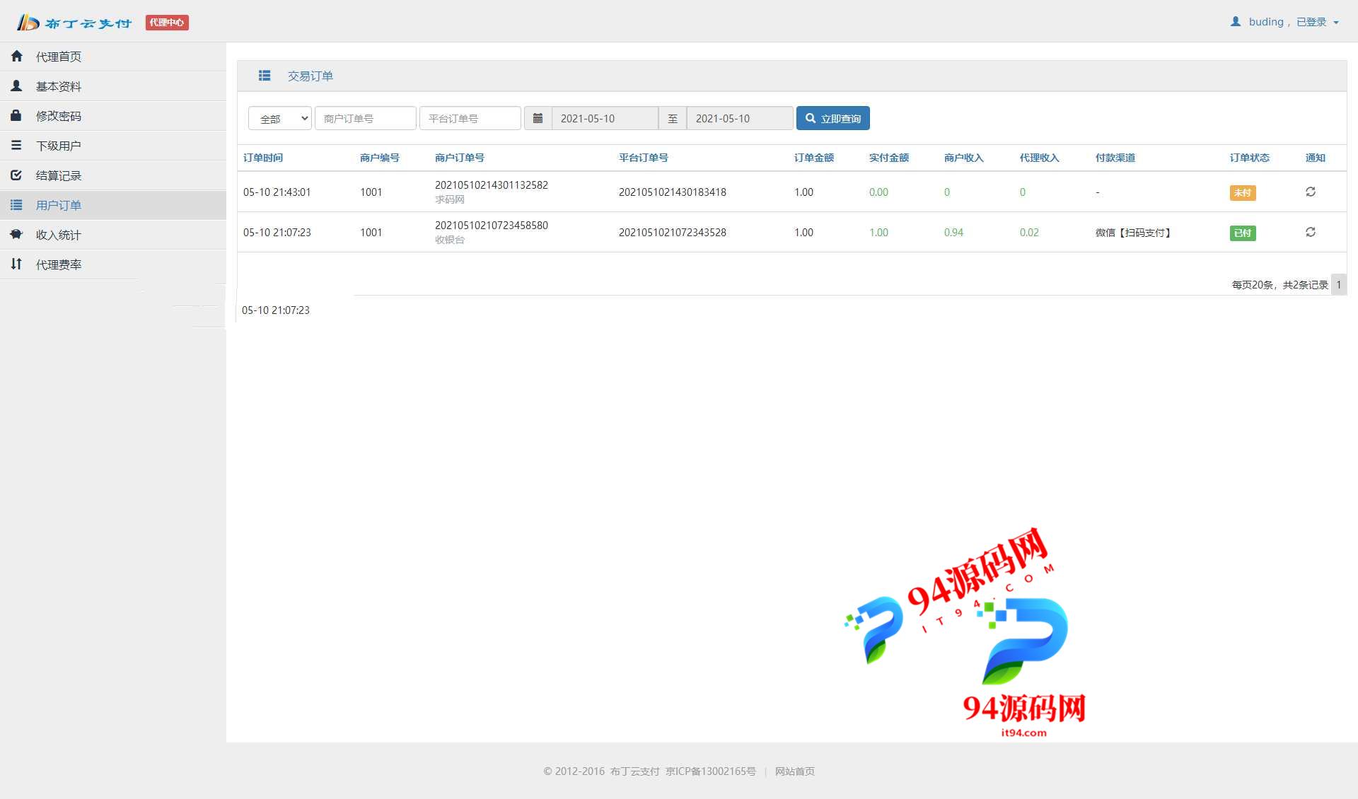
Task: Click 京ICP备13002165号 footer text
Action: pyautogui.click(x=711, y=771)
